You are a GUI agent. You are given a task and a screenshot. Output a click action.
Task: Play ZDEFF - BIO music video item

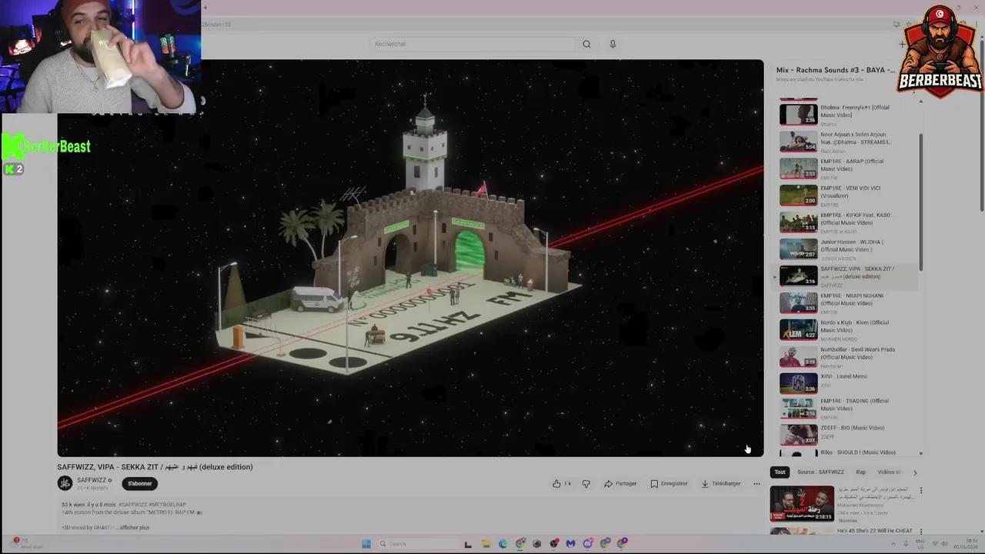click(x=846, y=435)
